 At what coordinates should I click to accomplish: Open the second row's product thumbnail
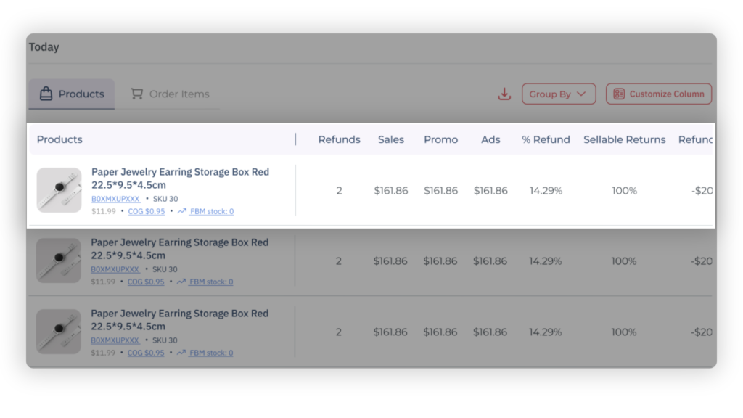pos(59,261)
